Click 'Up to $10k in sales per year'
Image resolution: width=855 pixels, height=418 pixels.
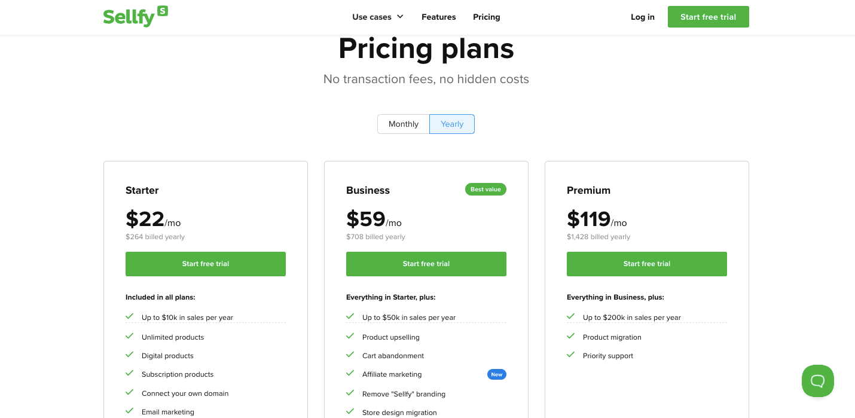coord(187,318)
